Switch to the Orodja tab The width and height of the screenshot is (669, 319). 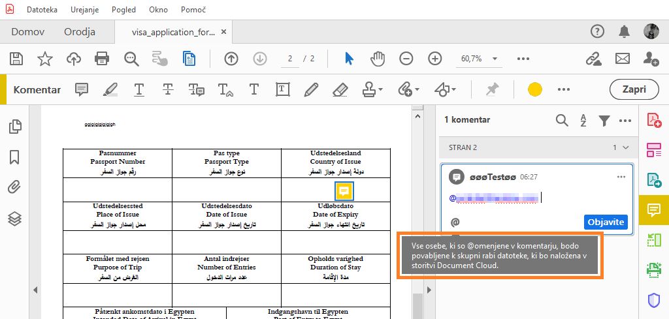coord(79,32)
